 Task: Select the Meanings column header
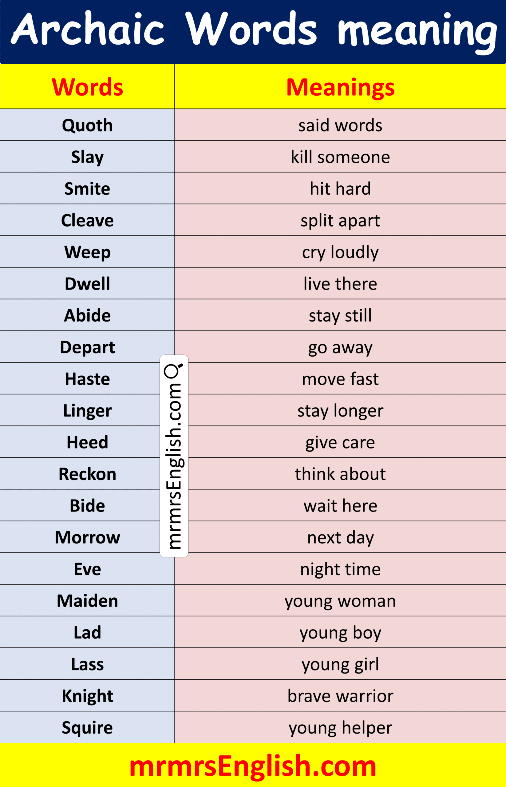[340, 87]
